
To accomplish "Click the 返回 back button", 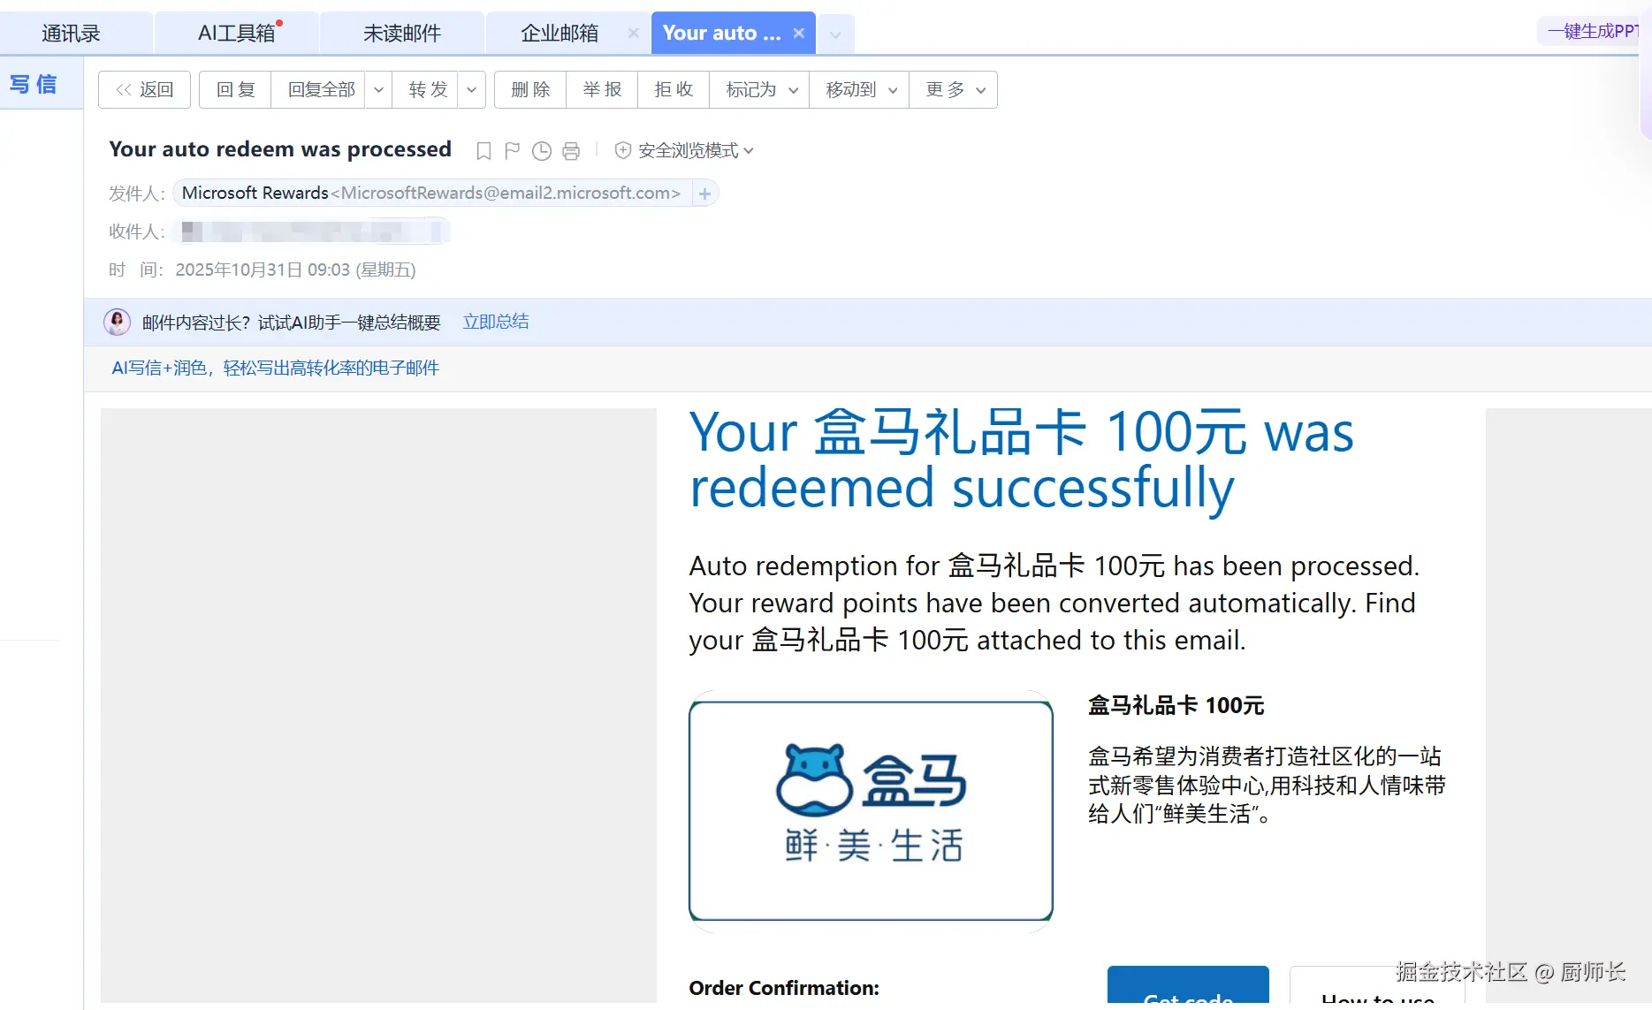I will [145, 90].
